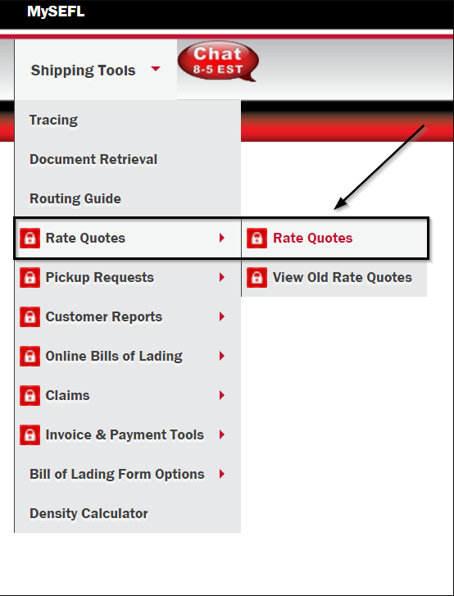Open the red Chat 8-5 EST bubble

218,61
